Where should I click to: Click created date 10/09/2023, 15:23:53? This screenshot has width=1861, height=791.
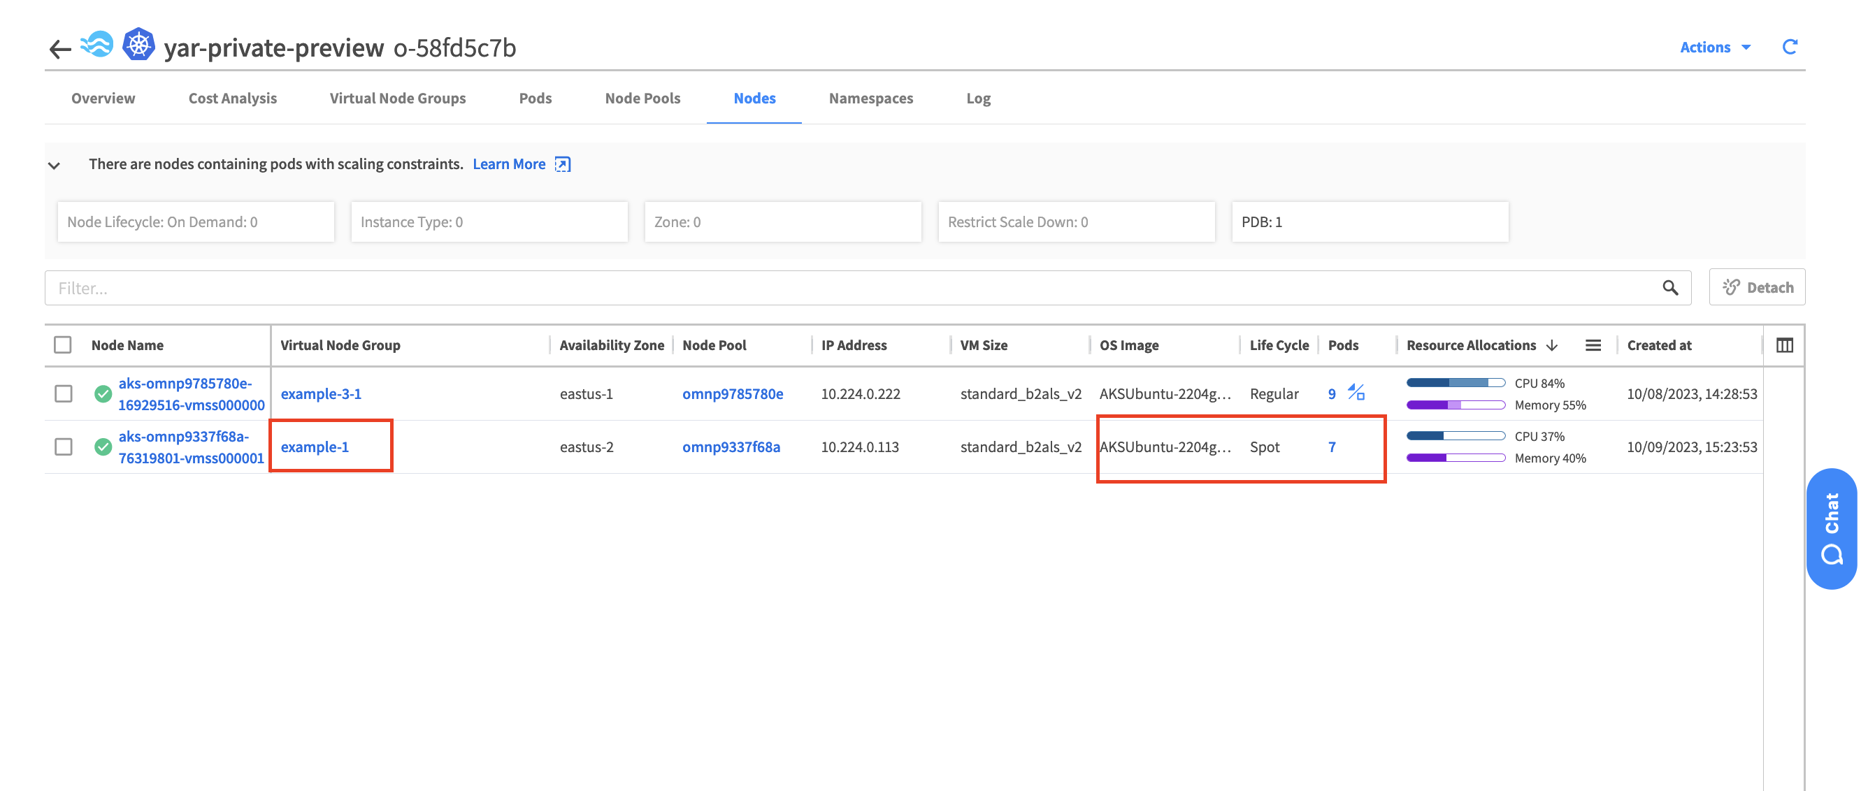pyautogui.click(x=1691, y=447)
